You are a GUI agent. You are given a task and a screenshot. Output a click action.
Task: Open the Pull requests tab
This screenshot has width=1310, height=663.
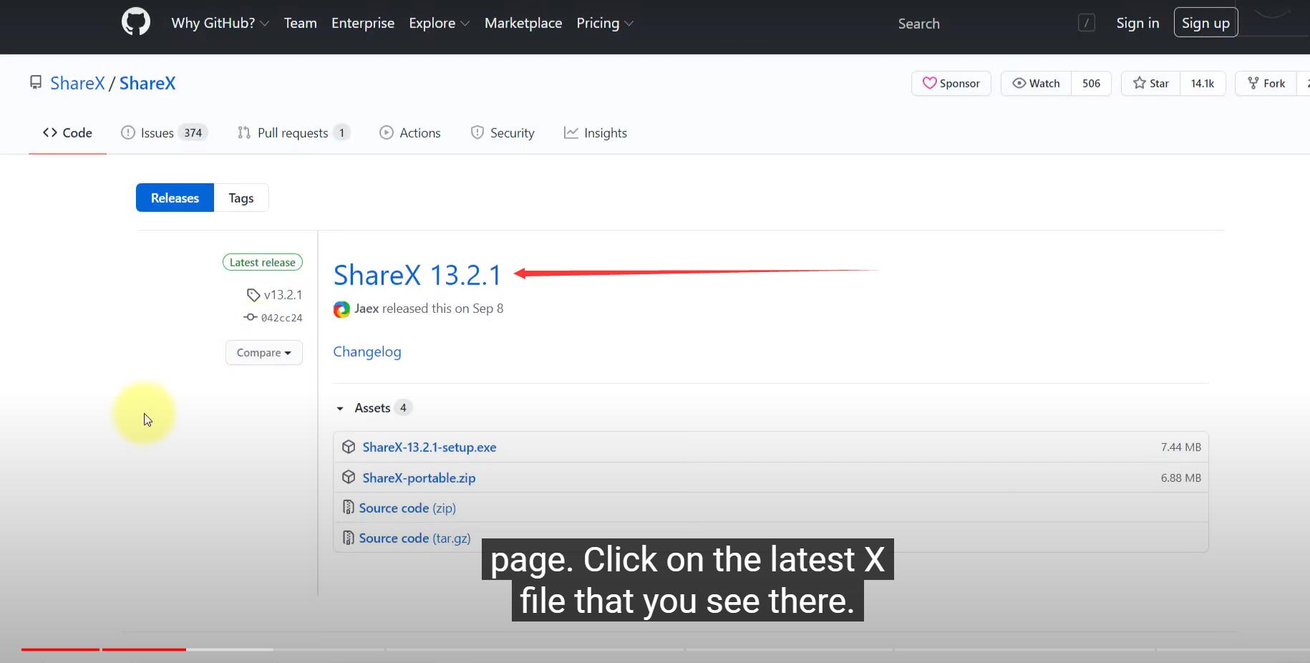293,132
